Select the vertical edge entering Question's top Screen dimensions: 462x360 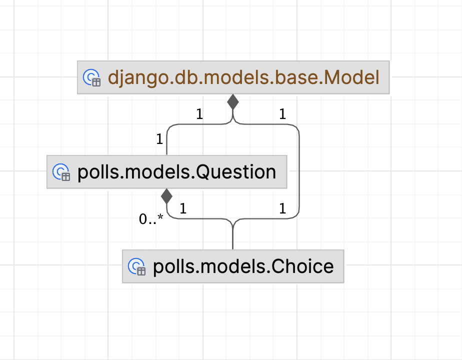tap(166, 143)
